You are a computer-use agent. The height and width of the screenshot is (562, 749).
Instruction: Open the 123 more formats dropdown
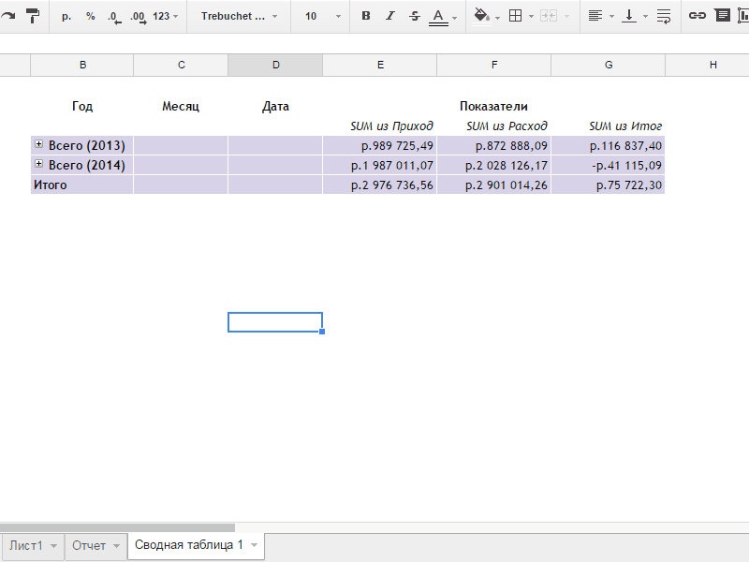point(166,16)
